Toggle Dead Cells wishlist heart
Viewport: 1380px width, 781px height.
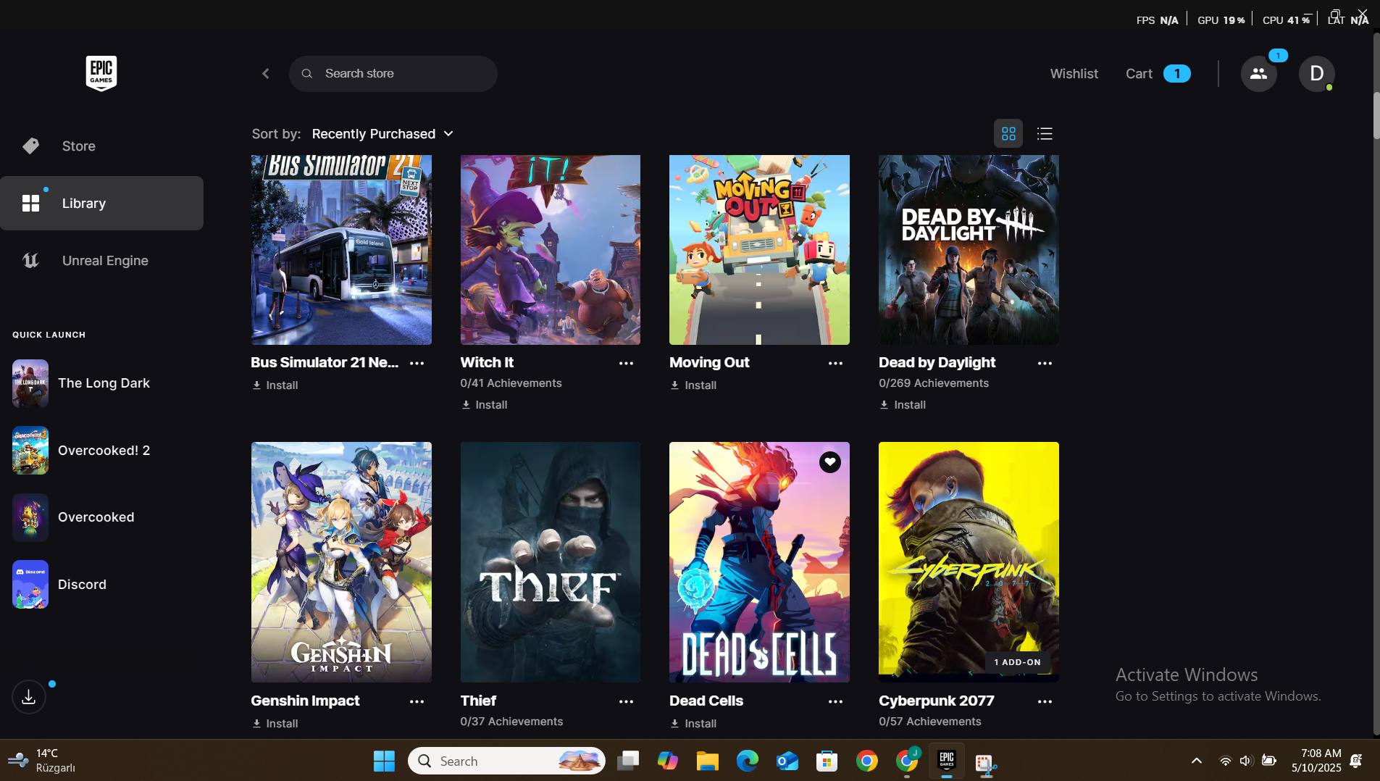pyautogui.click(x=830, y=461)
